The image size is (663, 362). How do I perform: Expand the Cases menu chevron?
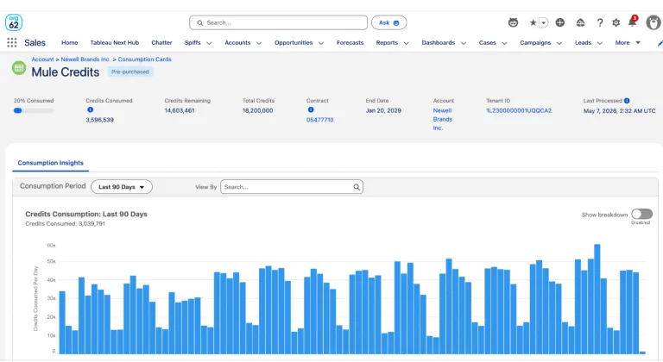[504, 43]
